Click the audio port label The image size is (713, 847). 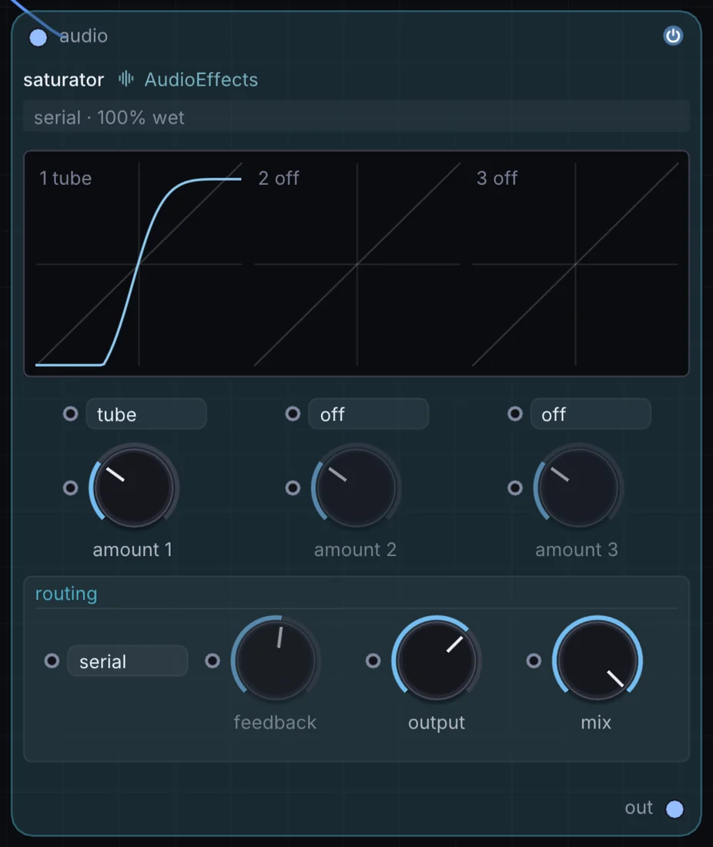pos(84,35)
